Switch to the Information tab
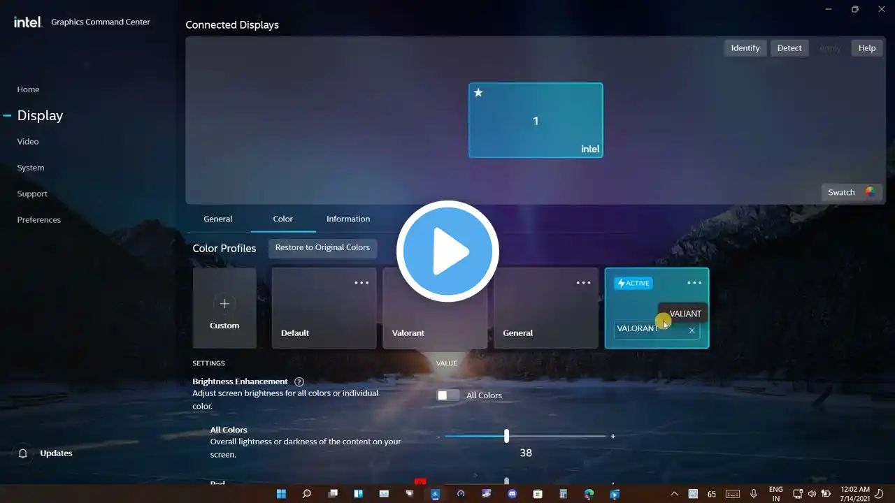The image size is (895, 503). [348, 219]
